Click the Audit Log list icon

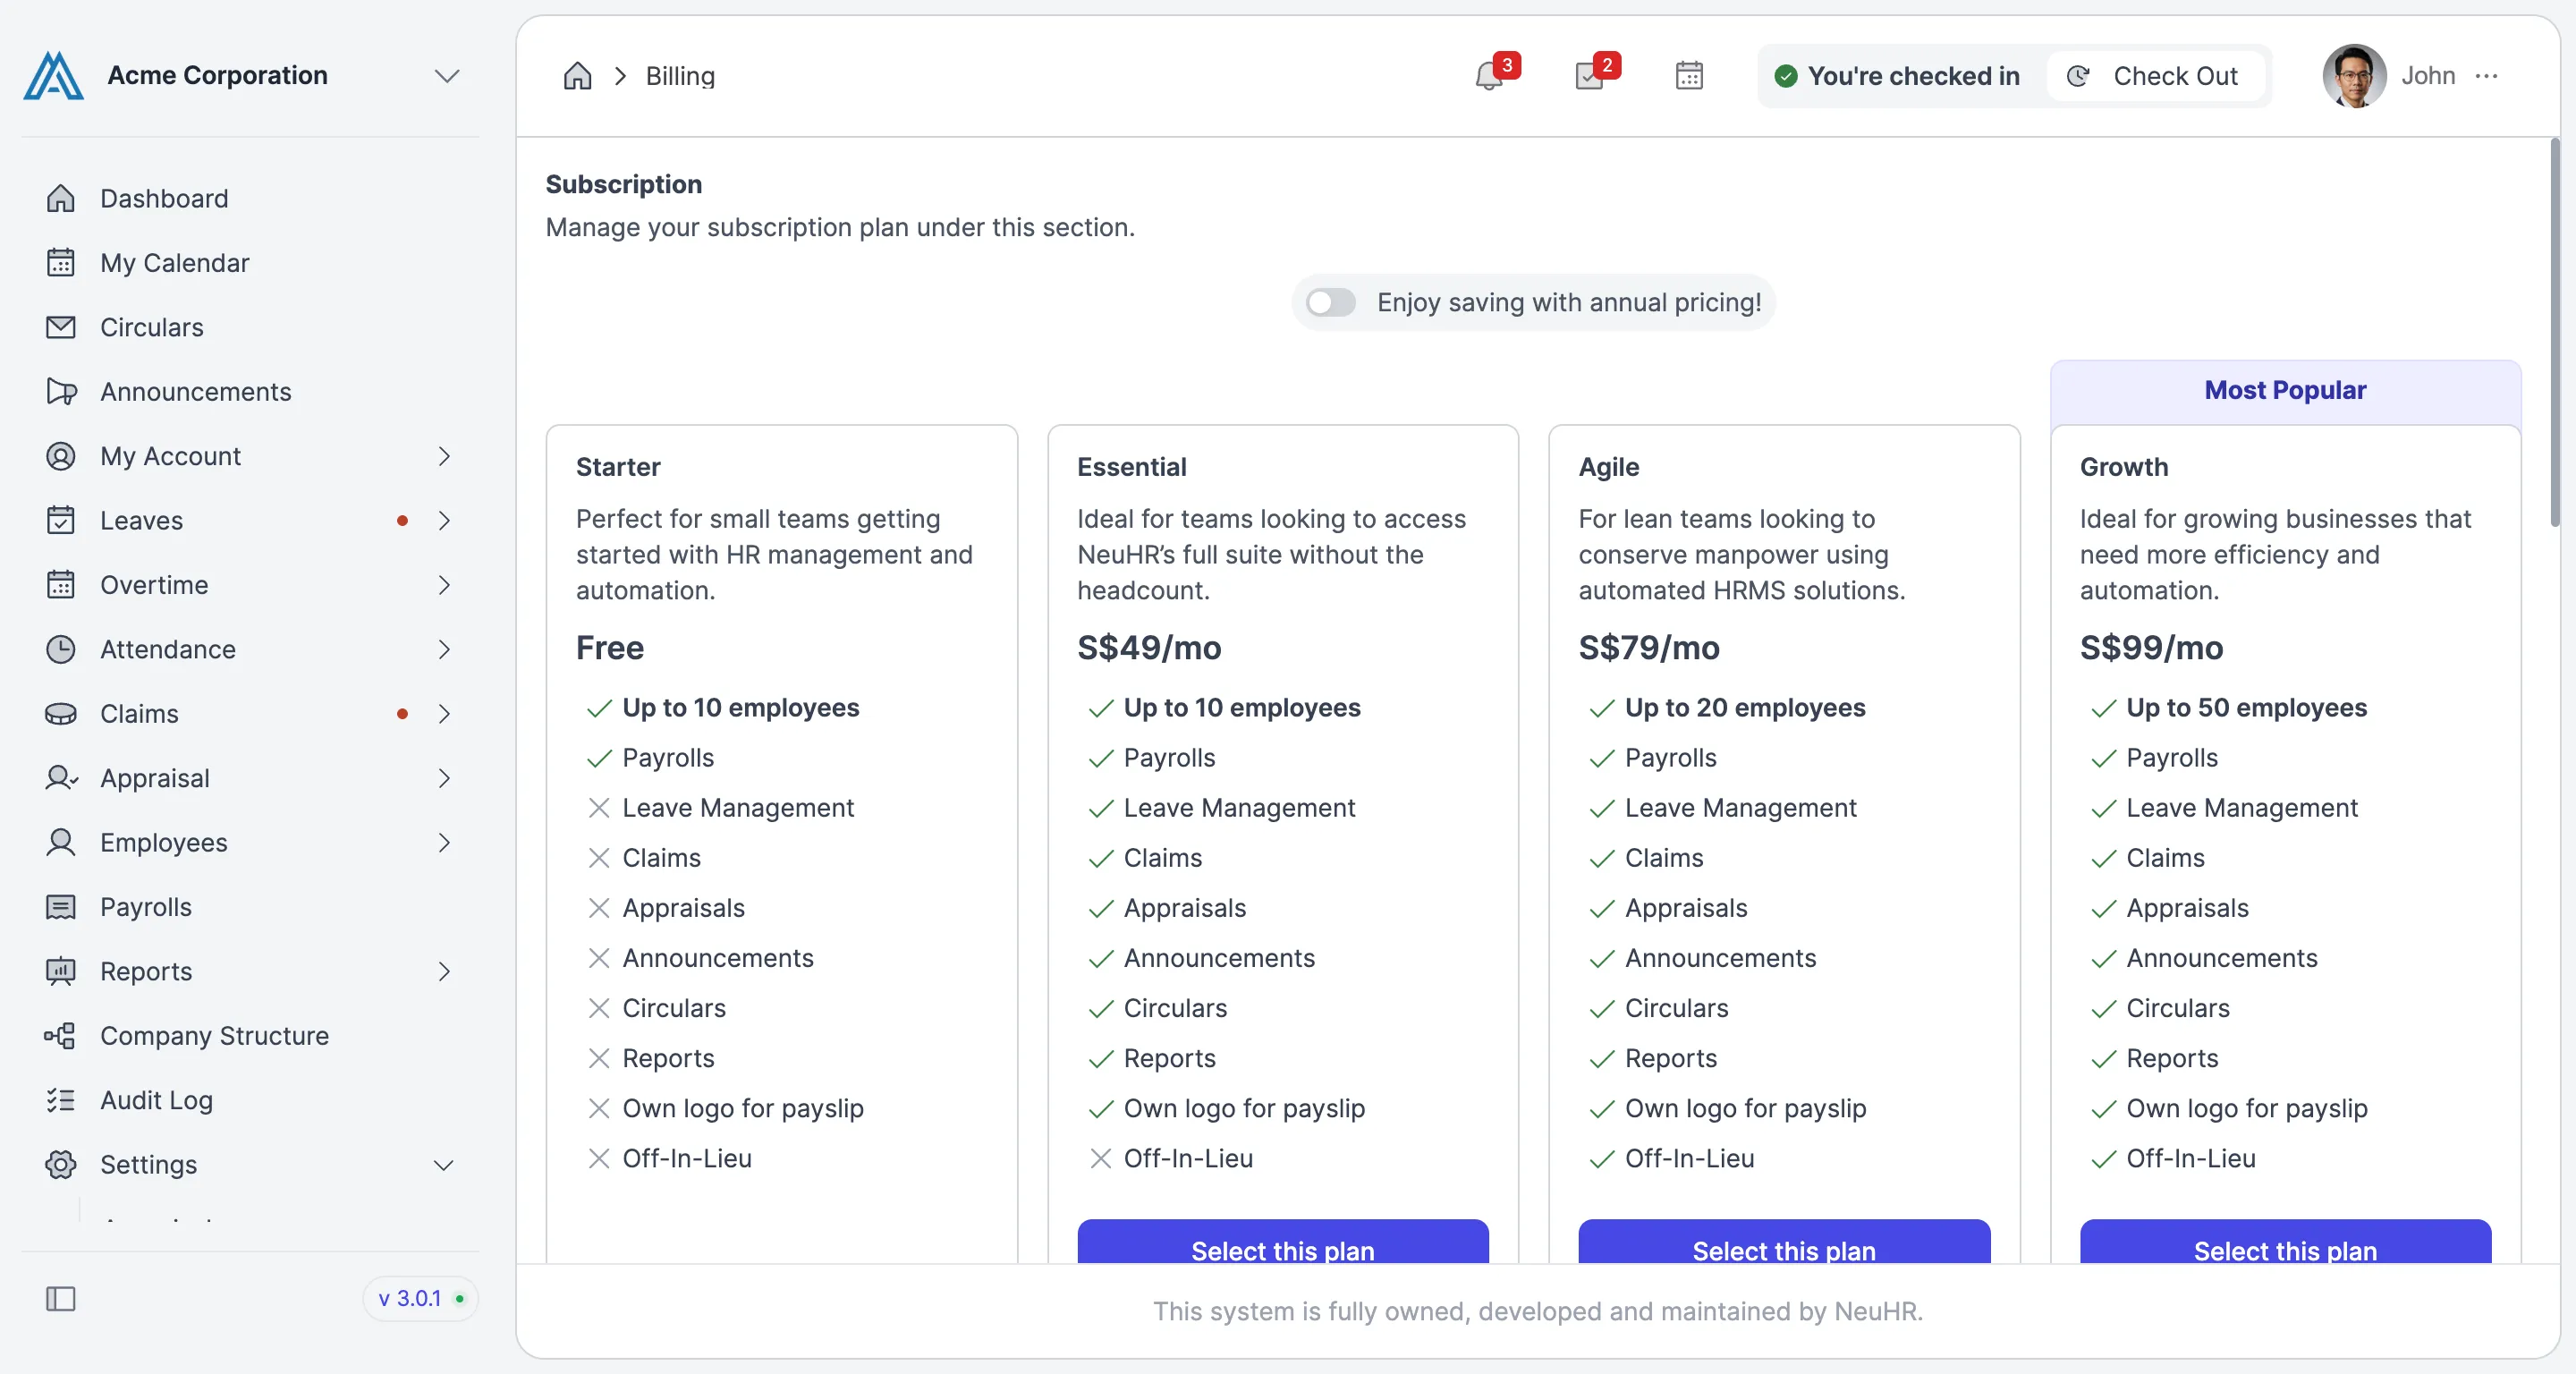(61, 1100)
